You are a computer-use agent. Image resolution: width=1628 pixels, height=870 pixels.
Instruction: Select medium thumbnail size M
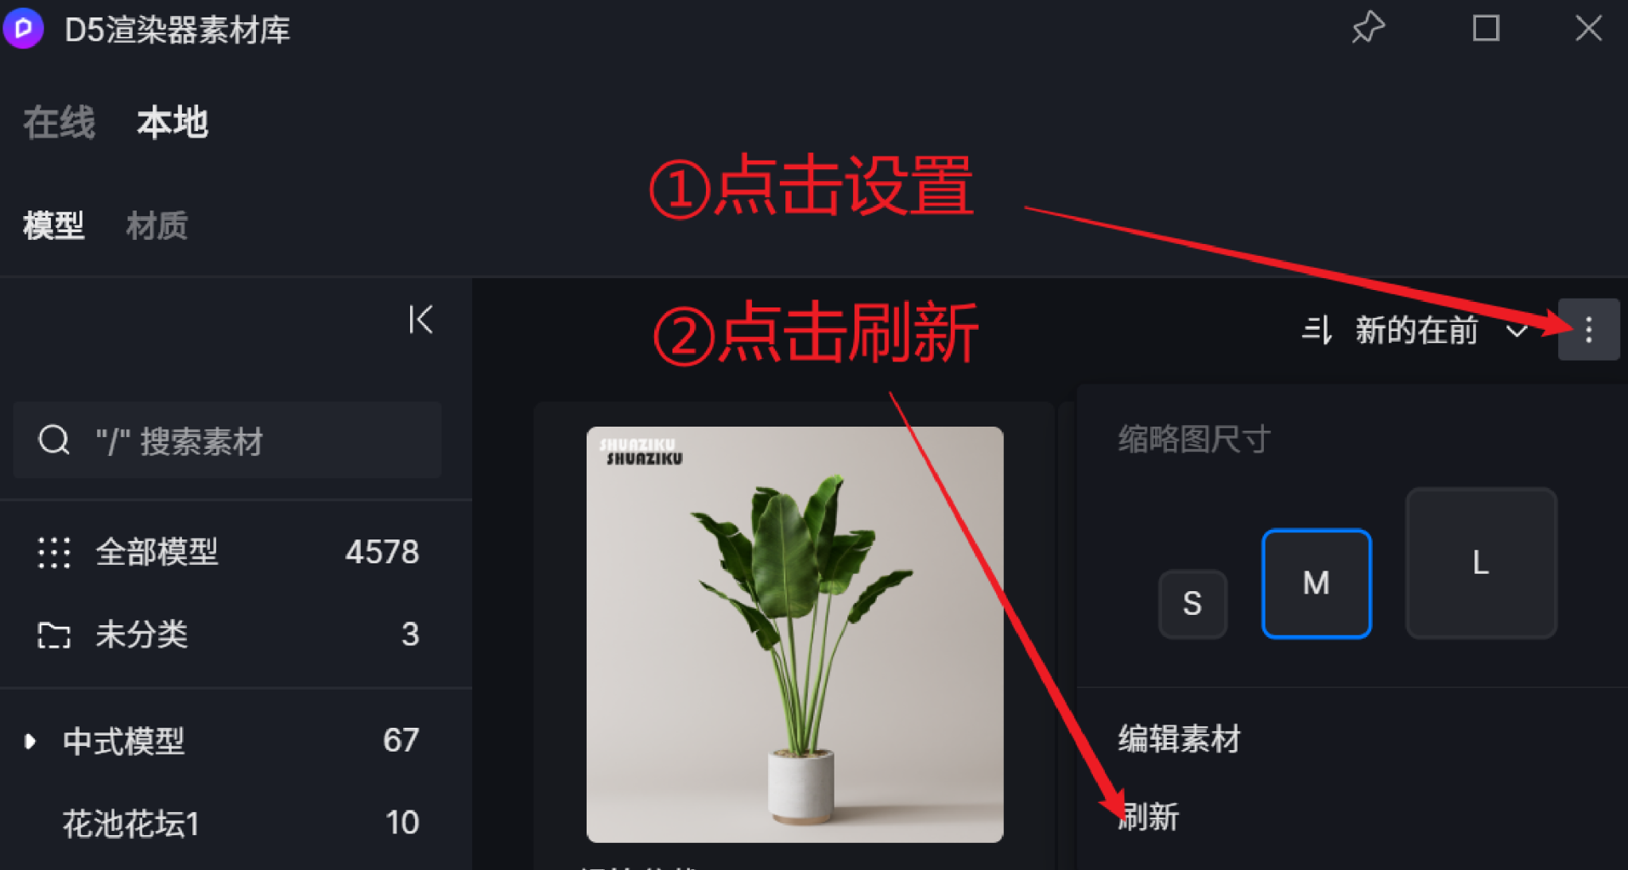[1316, 583]
